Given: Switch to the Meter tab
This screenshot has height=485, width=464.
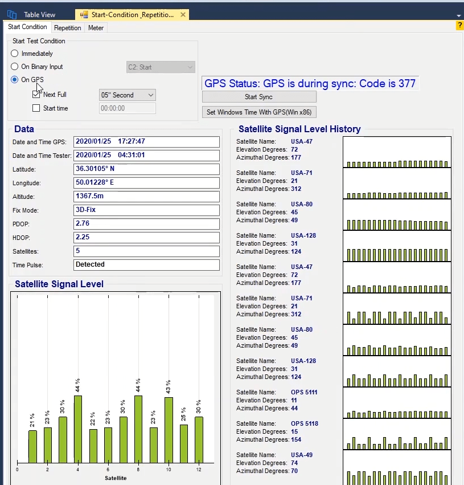Looking at the screenshot, I should (96, 27).
